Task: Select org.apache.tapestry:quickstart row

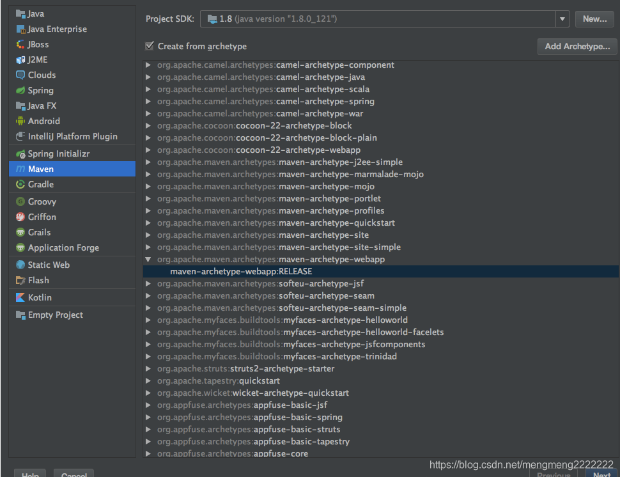Action: 381,381
